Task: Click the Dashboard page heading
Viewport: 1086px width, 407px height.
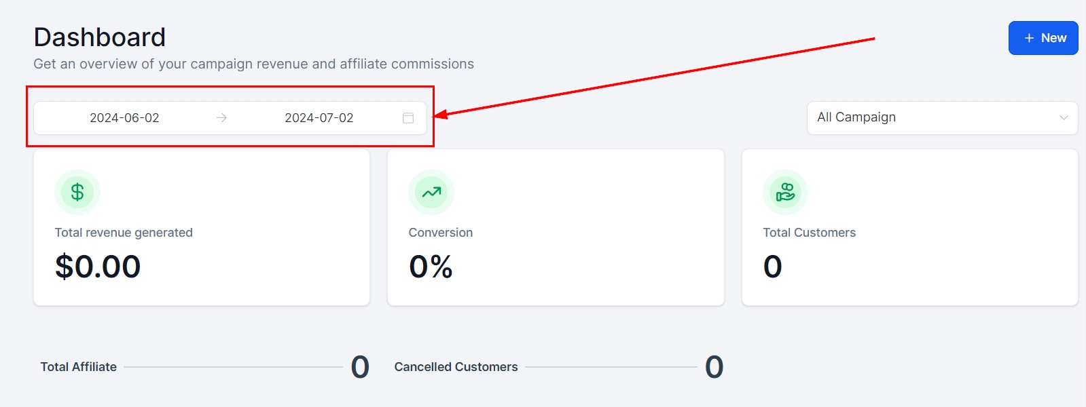Action: click(x=100, y=37)
